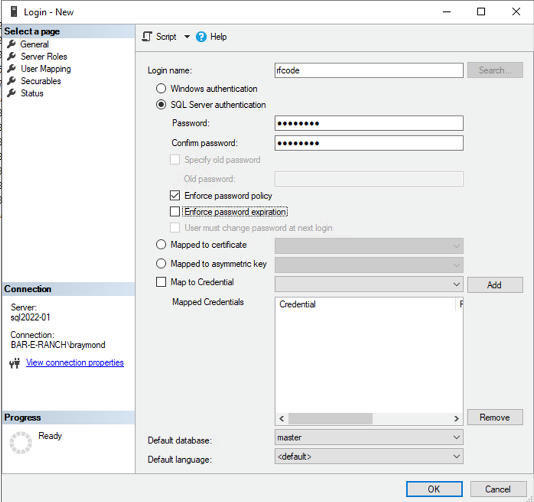Click the wrench icon beside General

11,44
